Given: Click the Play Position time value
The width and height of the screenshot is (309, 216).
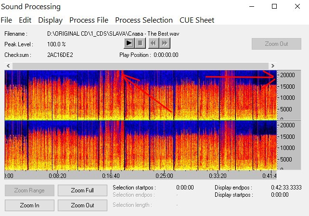Looking at the screenshot, I should coord(166,54).
